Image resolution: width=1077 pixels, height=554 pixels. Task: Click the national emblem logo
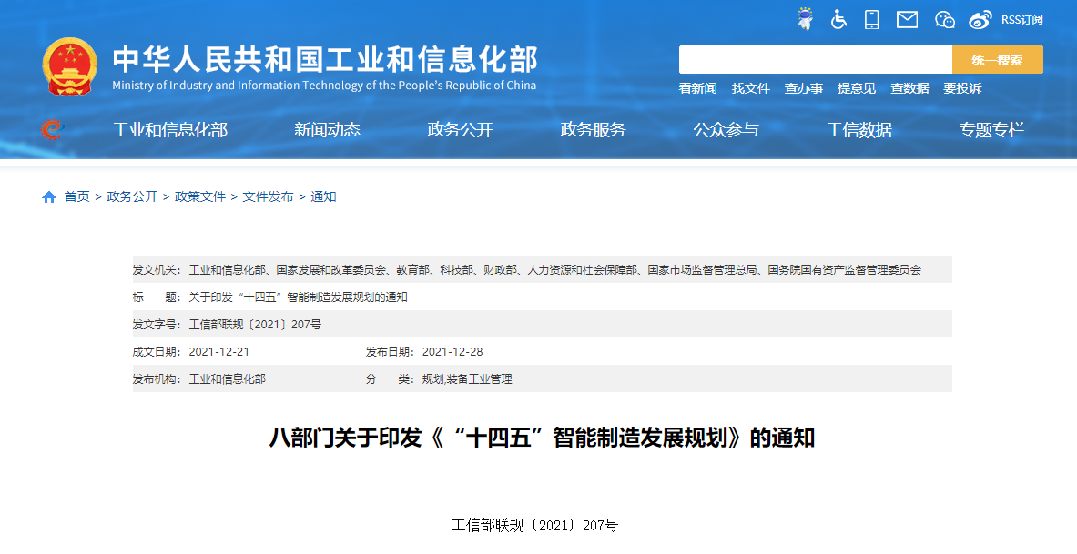(70, 67)
